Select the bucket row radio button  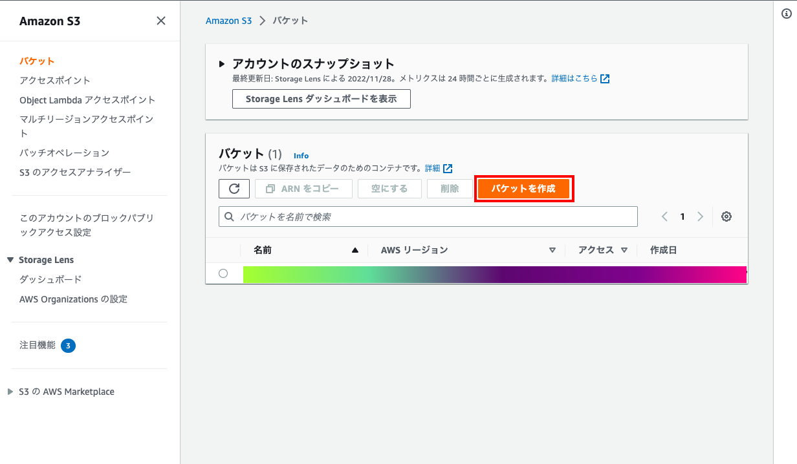[x=223, y=273]
